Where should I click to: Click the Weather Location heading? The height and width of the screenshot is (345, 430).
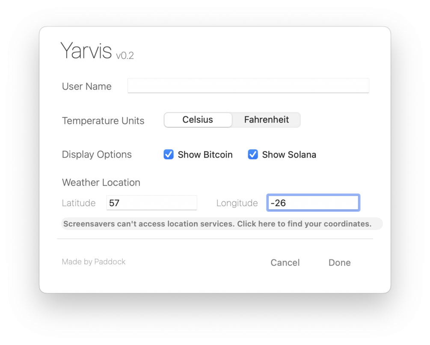click(101, 182)
